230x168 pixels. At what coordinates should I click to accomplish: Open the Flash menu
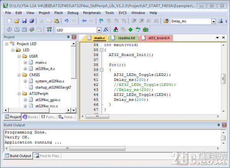(x=59, y=13)
